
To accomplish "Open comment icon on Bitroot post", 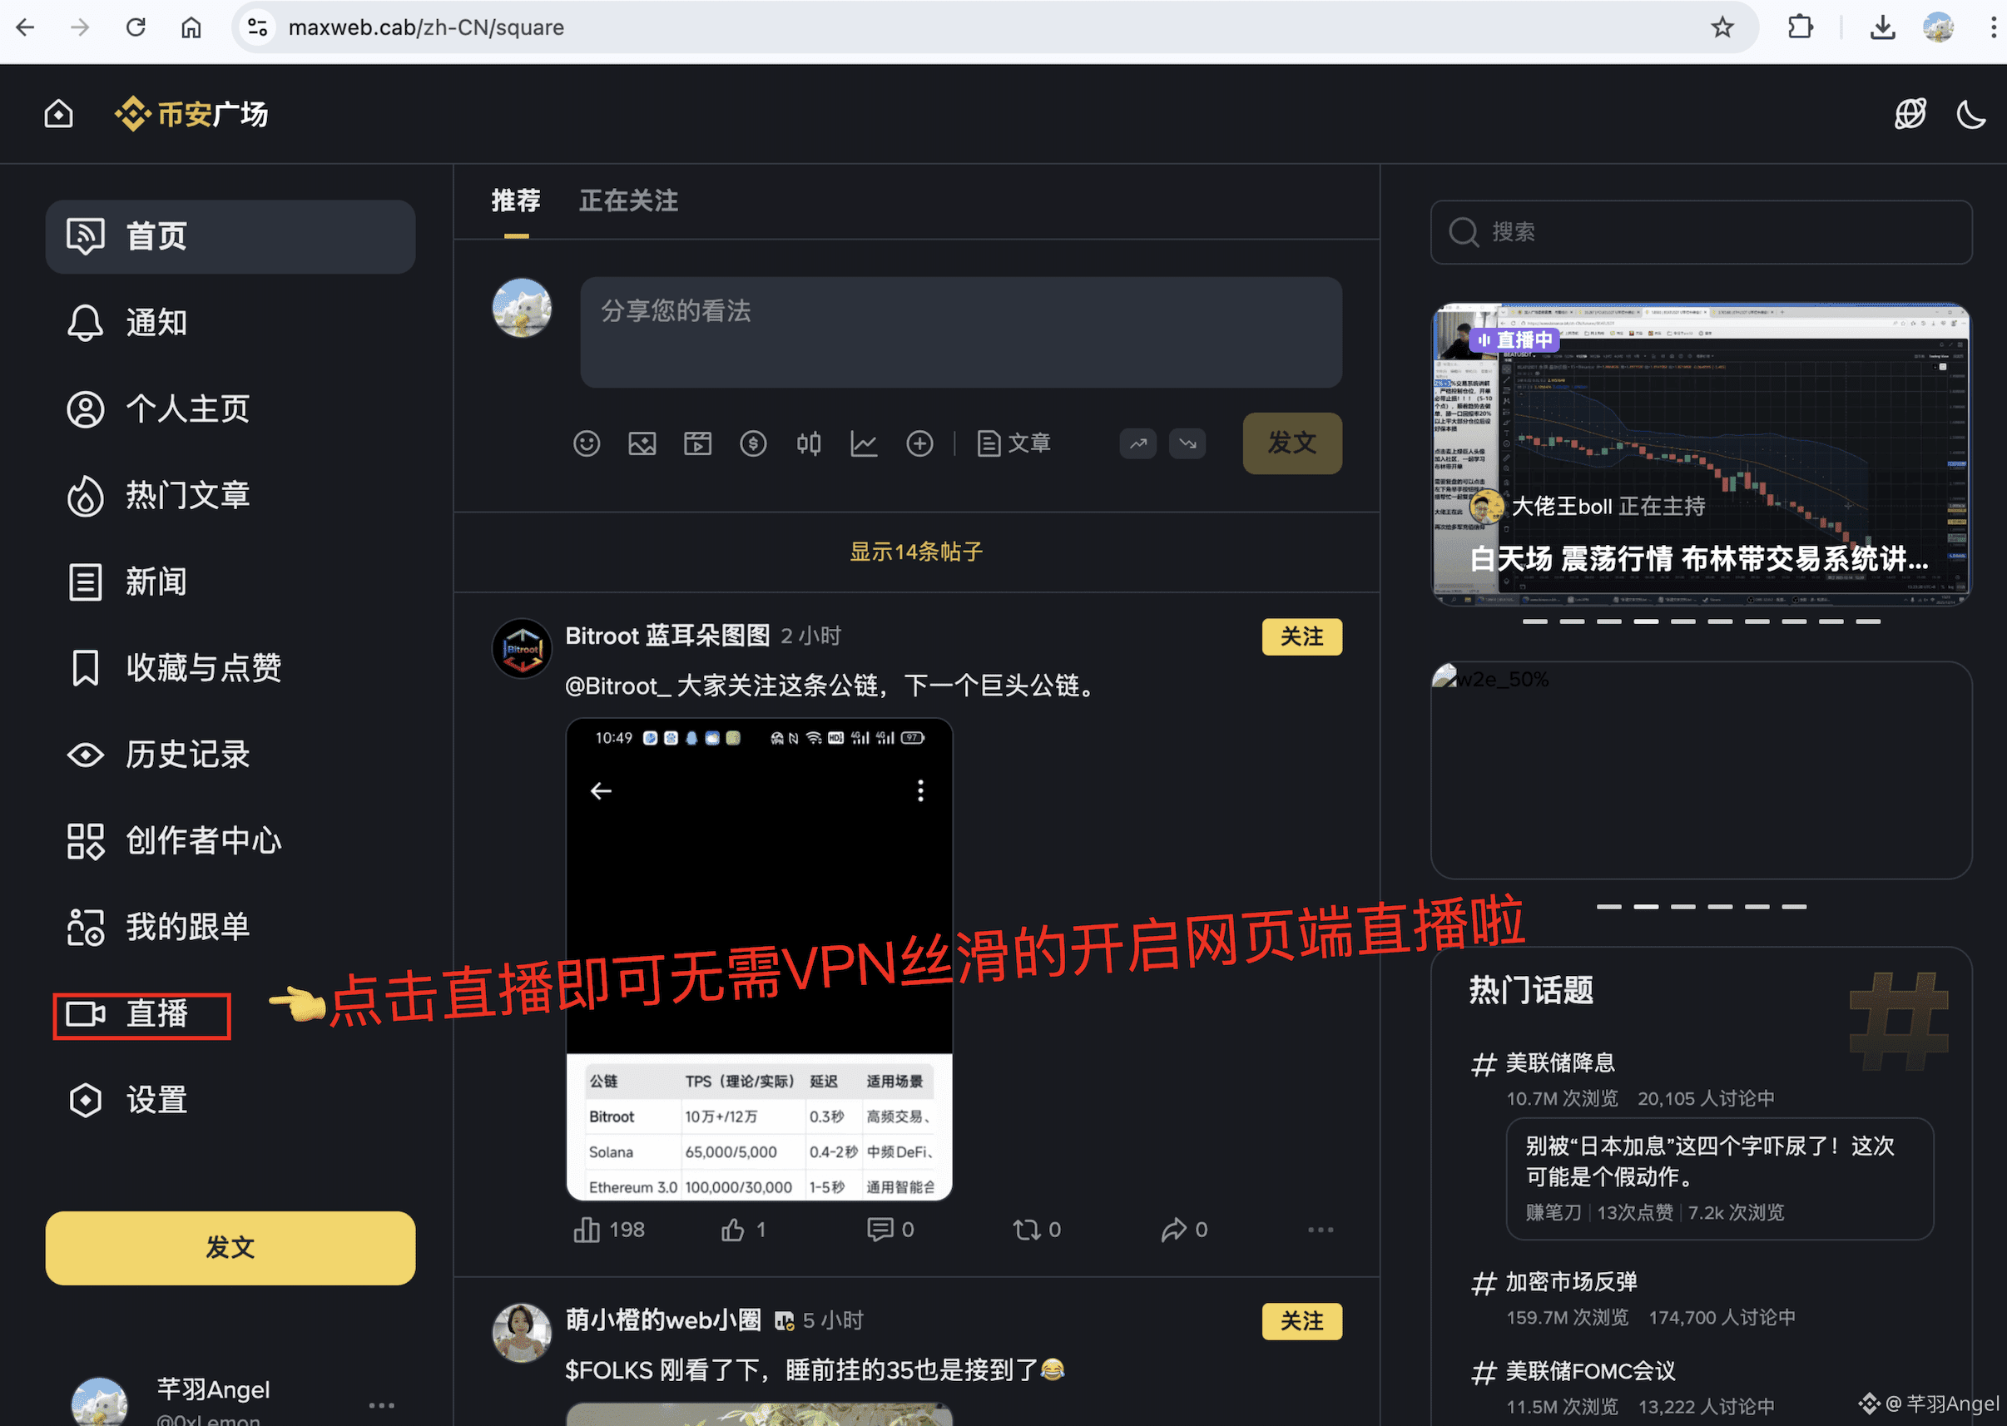I will click(880, 1230).
